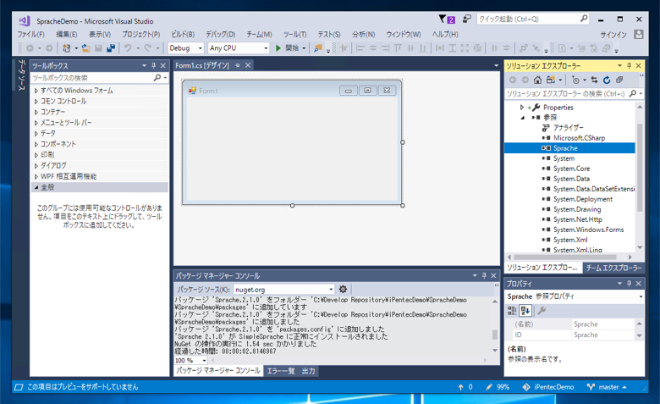The width and height of the screenshot is (660, 404).
Task: Select System.Drawing reference
Action: pyautogui.click(x=577, y=209)
